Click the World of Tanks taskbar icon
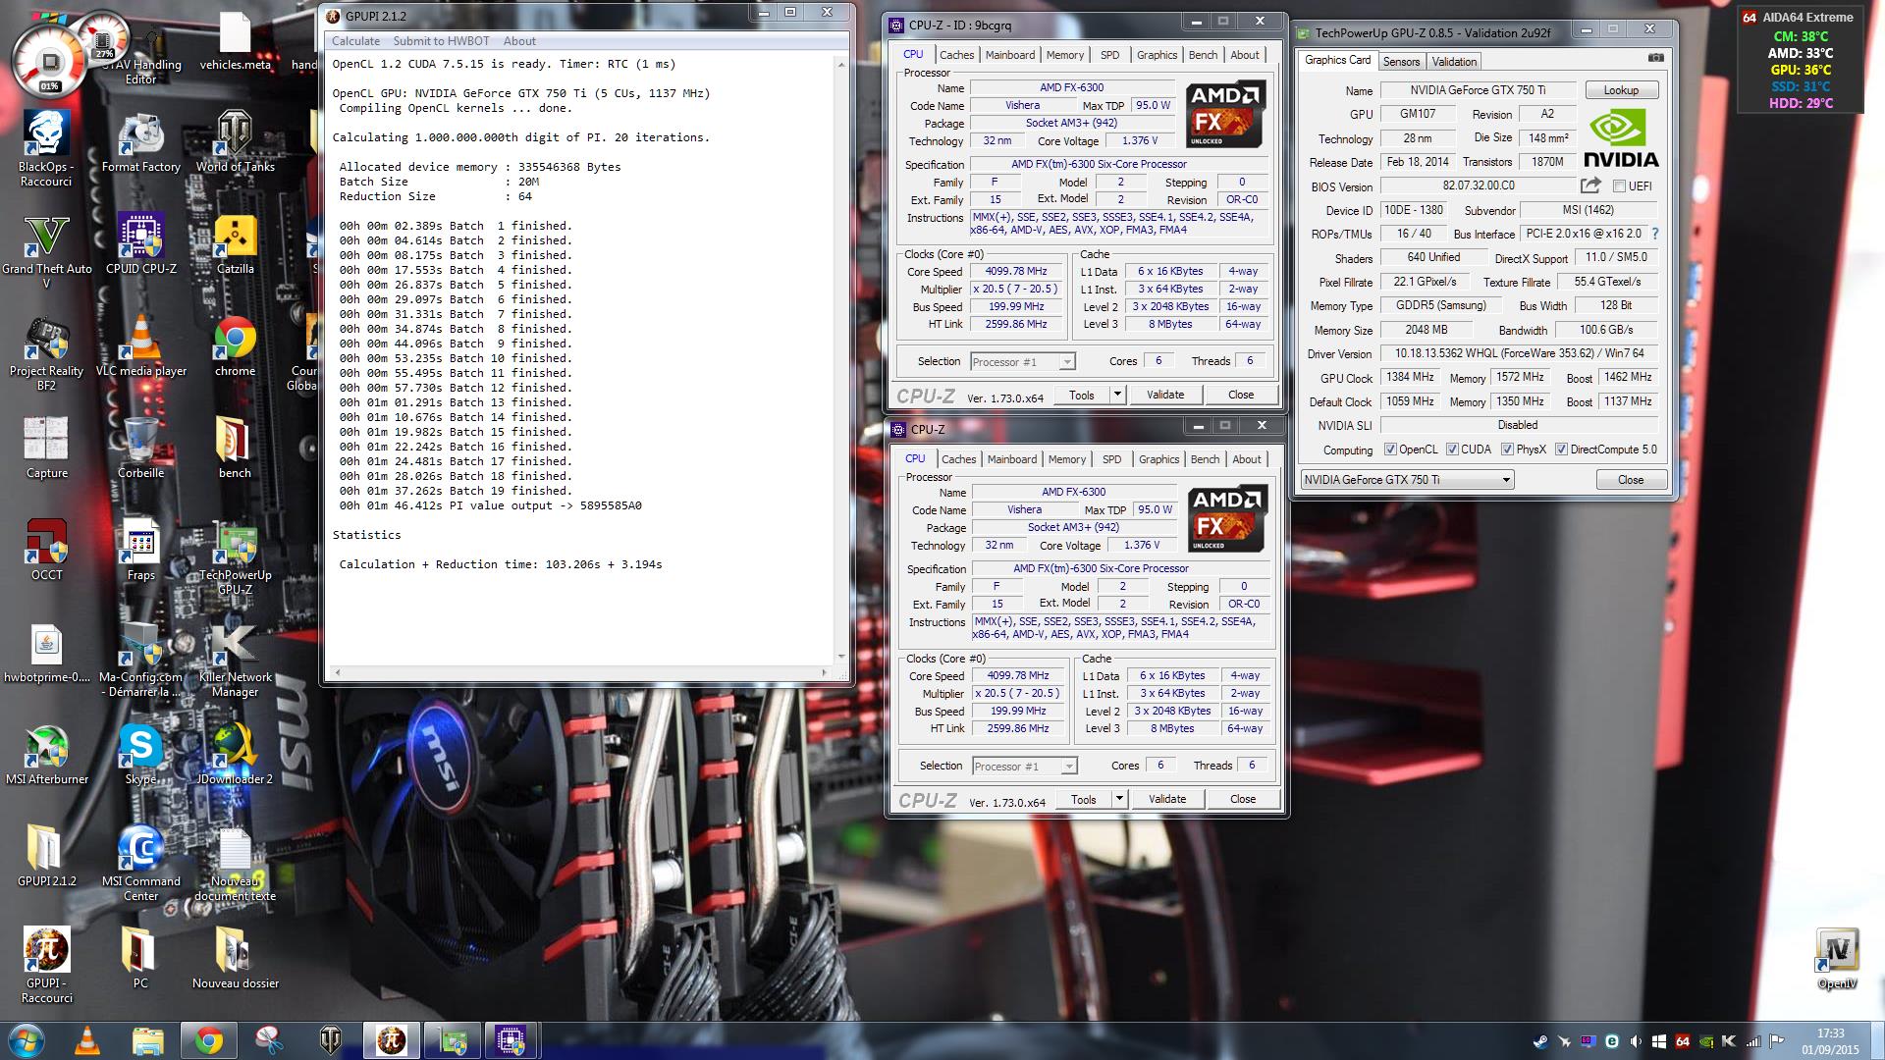Viewport: 1885px width, 1060px height. coord(331,1040)
